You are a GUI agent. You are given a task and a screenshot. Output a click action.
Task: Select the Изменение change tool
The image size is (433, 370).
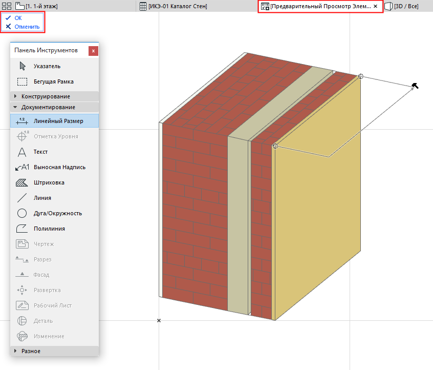coord(54,336)
